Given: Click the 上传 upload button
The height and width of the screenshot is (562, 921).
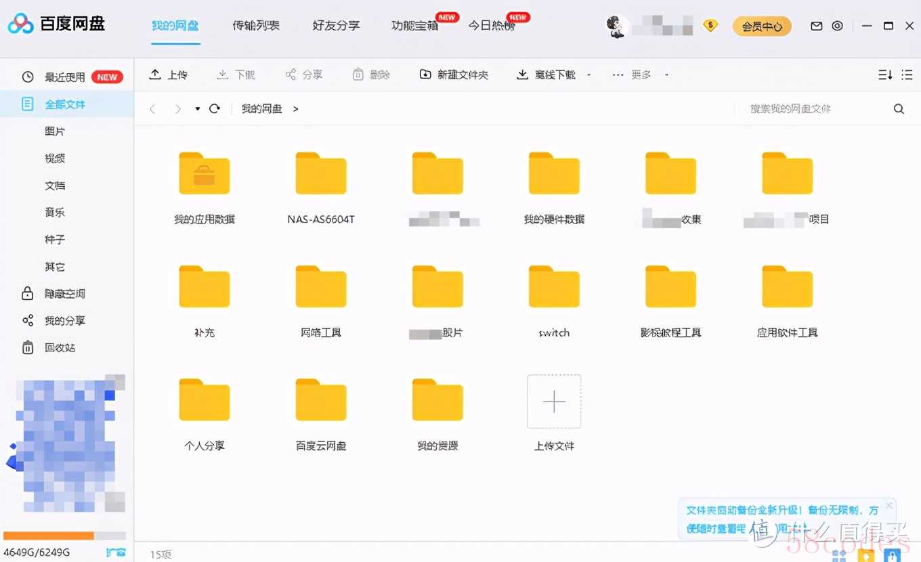Looking at the screenshot, I should coord(169,74).
